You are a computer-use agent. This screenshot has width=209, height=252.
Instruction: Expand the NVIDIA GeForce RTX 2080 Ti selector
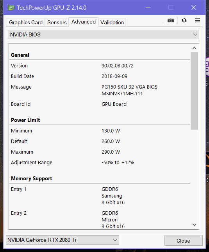tap(63, 240)
